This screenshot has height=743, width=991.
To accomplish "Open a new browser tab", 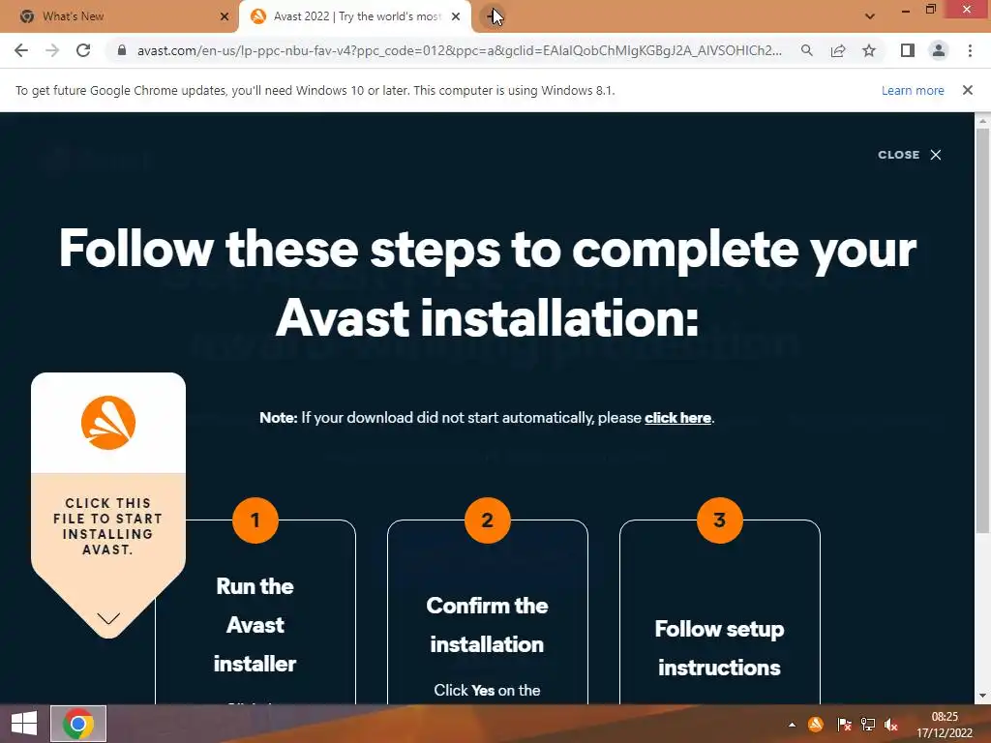I will tap(493, 16).
